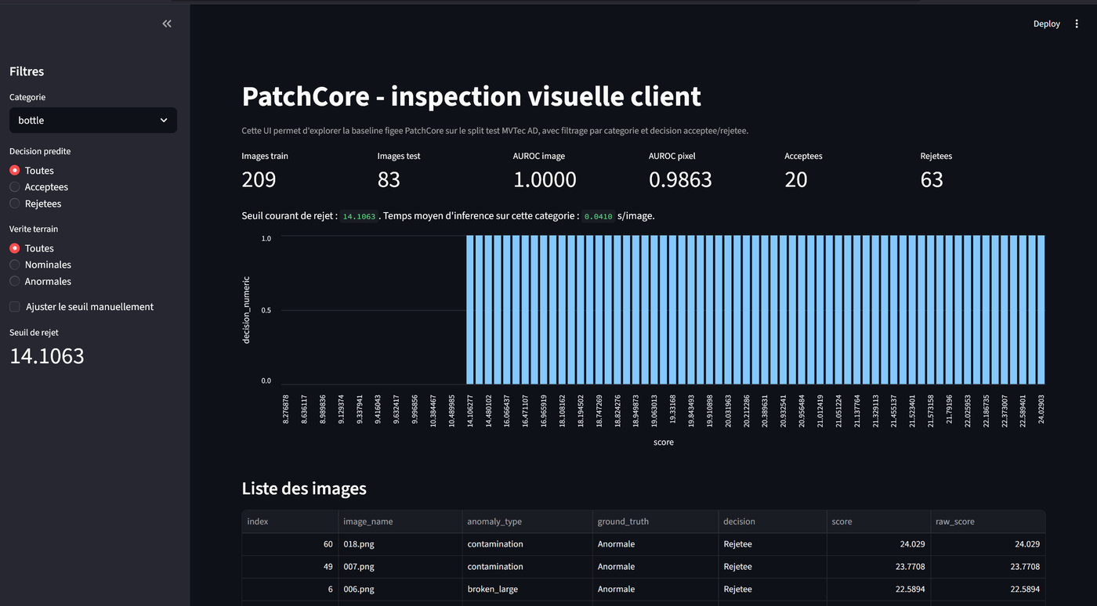The height and width of the screenshot is (606, 1097).
Task: Click the PatchCore inspection visuelle client title
Action: point(472,96)
